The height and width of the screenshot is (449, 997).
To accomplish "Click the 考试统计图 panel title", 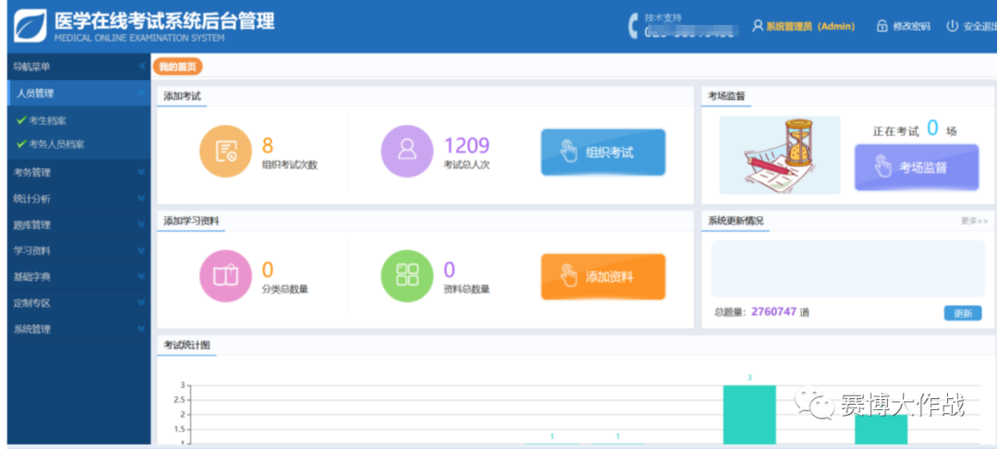I will click(186, 346).
